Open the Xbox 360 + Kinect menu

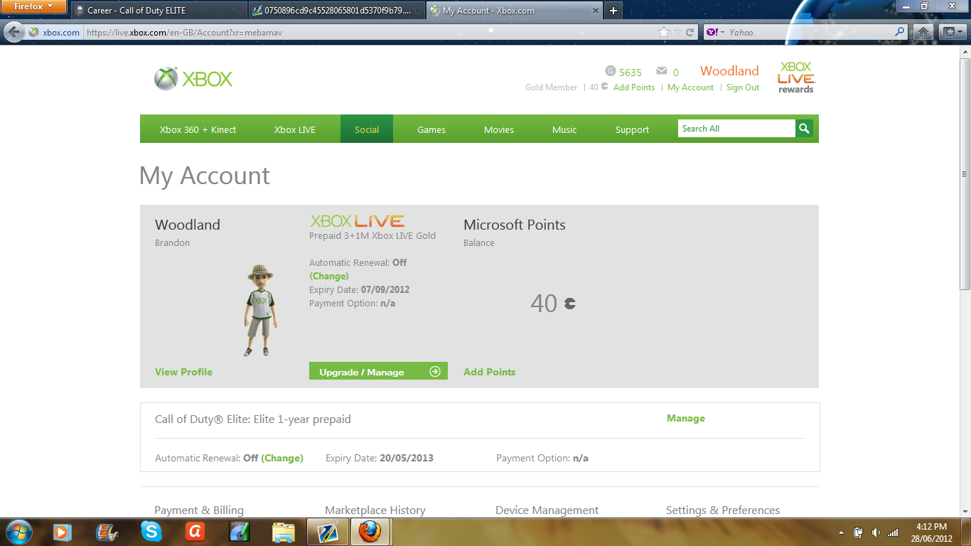pos(198,129)
